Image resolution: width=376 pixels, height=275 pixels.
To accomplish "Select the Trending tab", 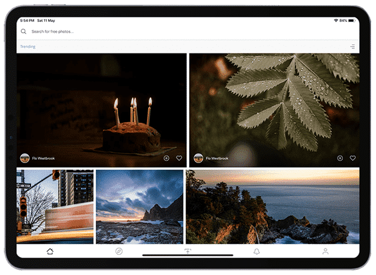I will tap(28, 47).
